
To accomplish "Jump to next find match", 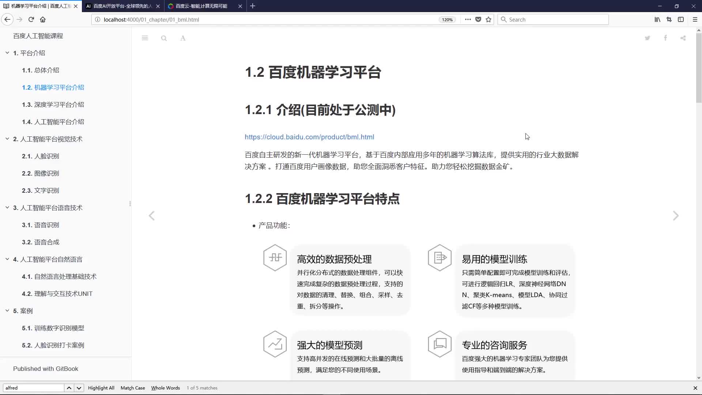I will (x=79, y=388).
